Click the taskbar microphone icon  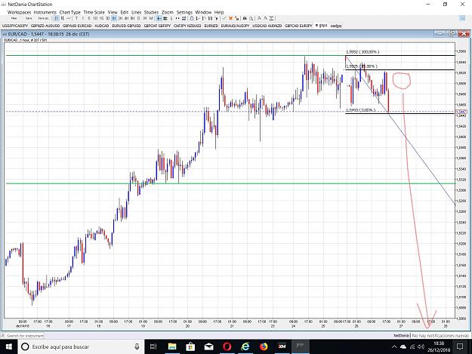point(137,346)
